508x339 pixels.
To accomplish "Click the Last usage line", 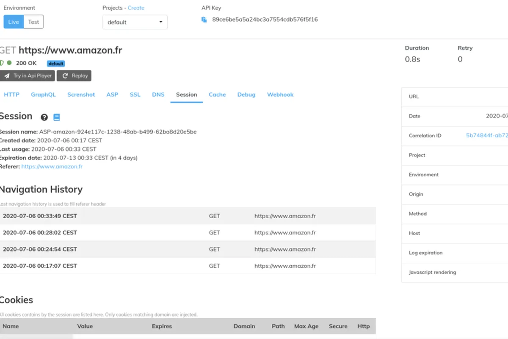I will [48, 149].
